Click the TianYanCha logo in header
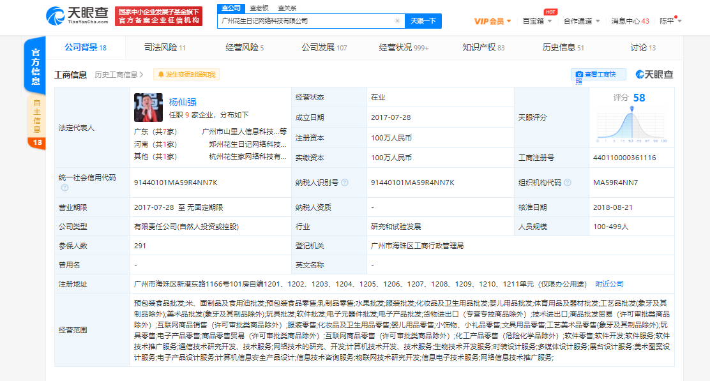 click(x=77, y=16)
